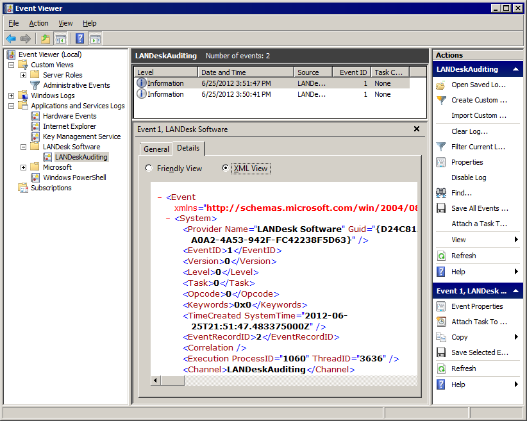Screen dimensions: 527x421
Task: Open the Action menu
Action: (x=38, y=23)
